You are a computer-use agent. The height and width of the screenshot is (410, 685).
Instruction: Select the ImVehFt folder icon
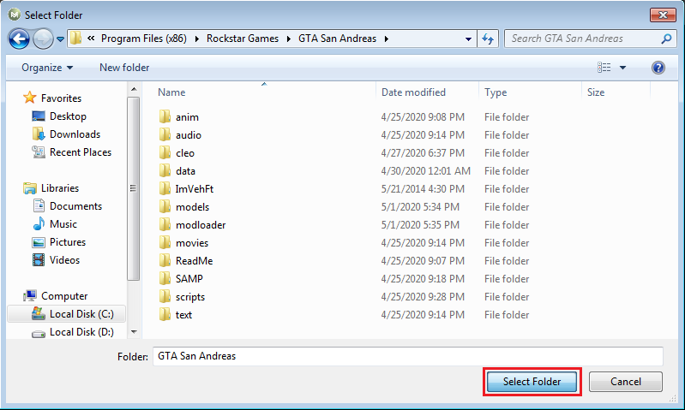165,188
